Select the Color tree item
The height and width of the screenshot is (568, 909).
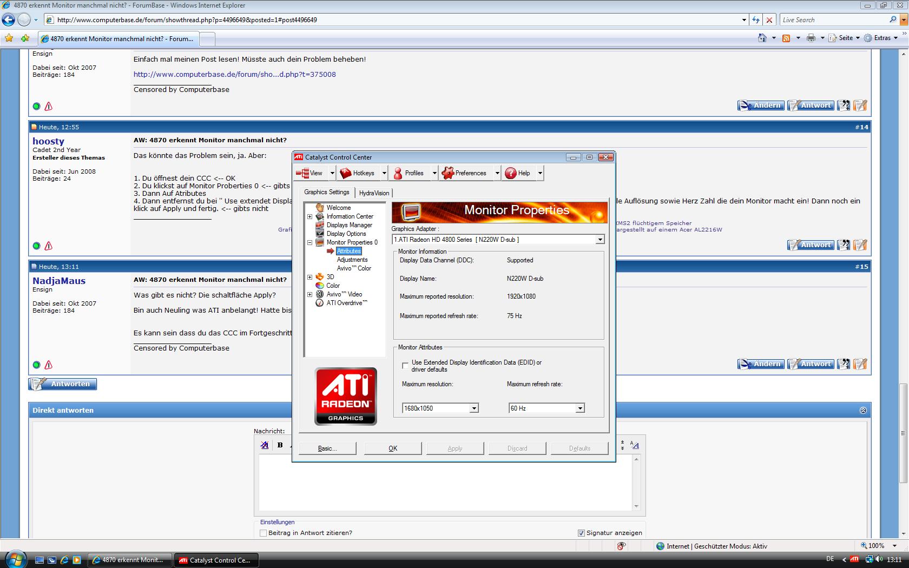tap(333, 286)
